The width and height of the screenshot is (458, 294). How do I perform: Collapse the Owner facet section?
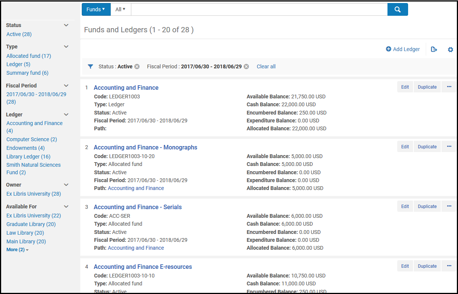coord(66,185)
